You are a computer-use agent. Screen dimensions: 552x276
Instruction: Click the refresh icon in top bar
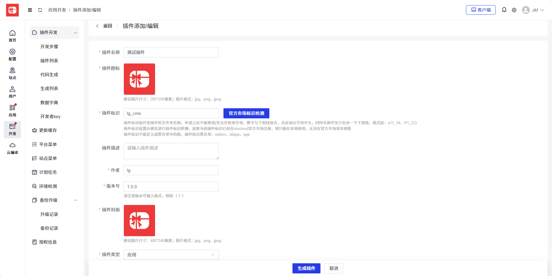tap(40, 10)
